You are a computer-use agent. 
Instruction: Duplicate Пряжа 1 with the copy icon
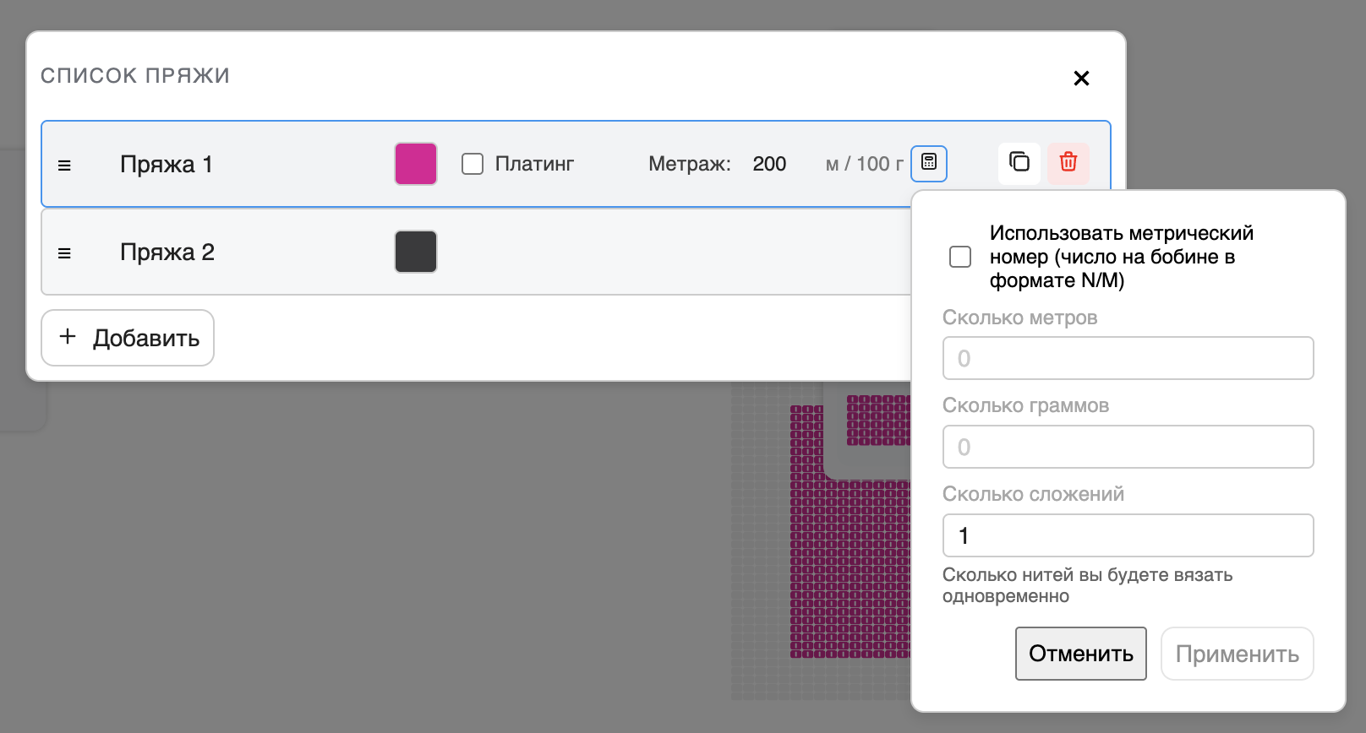(1019, 163)
